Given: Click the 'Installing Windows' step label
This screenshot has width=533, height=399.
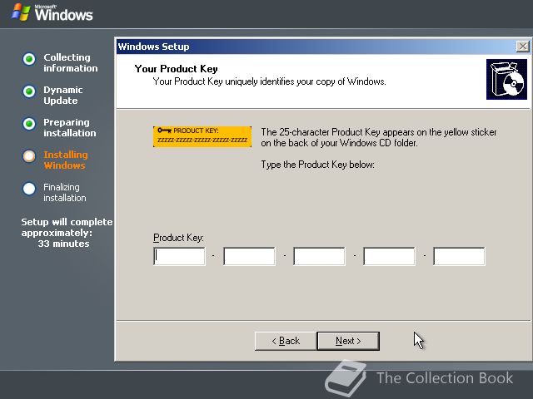Looking at the screenshot, I should pos(66,160).
